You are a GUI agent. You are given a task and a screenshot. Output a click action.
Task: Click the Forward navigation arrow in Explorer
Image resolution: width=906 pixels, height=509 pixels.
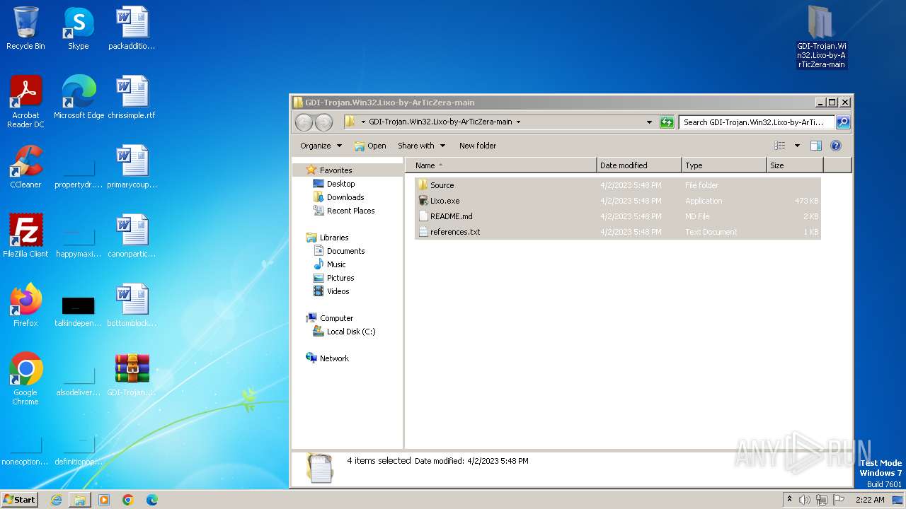point(323,122)
